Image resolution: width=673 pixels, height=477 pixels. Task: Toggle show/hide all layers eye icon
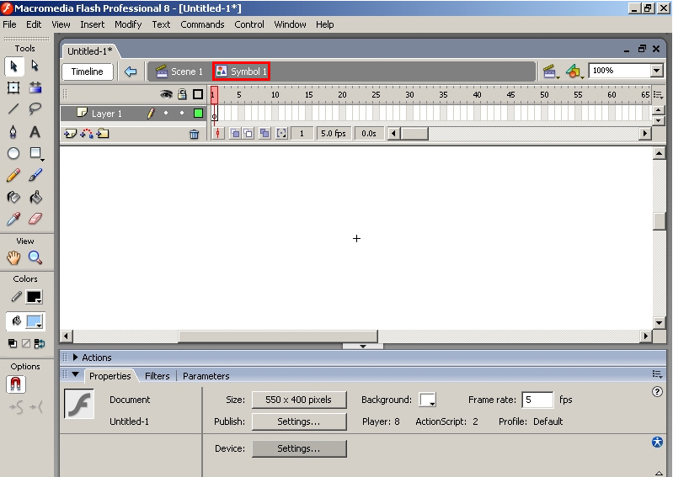[x=166, y=94]
